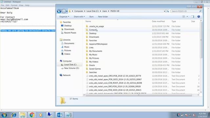Select the Videos library

click(x=67, y=54)
